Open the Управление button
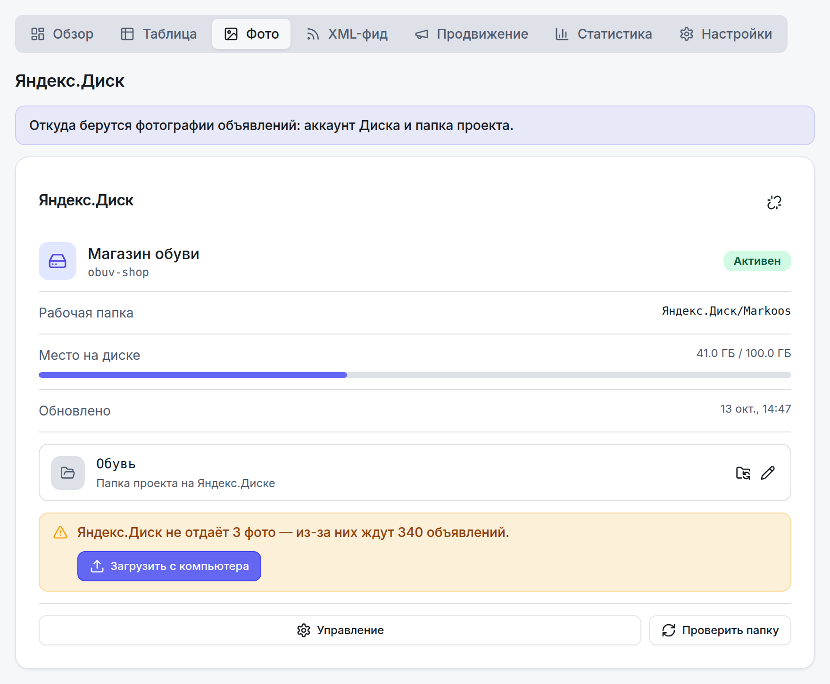Image resolution: width=830 pixels, height=684 pixels. (340, 630)
